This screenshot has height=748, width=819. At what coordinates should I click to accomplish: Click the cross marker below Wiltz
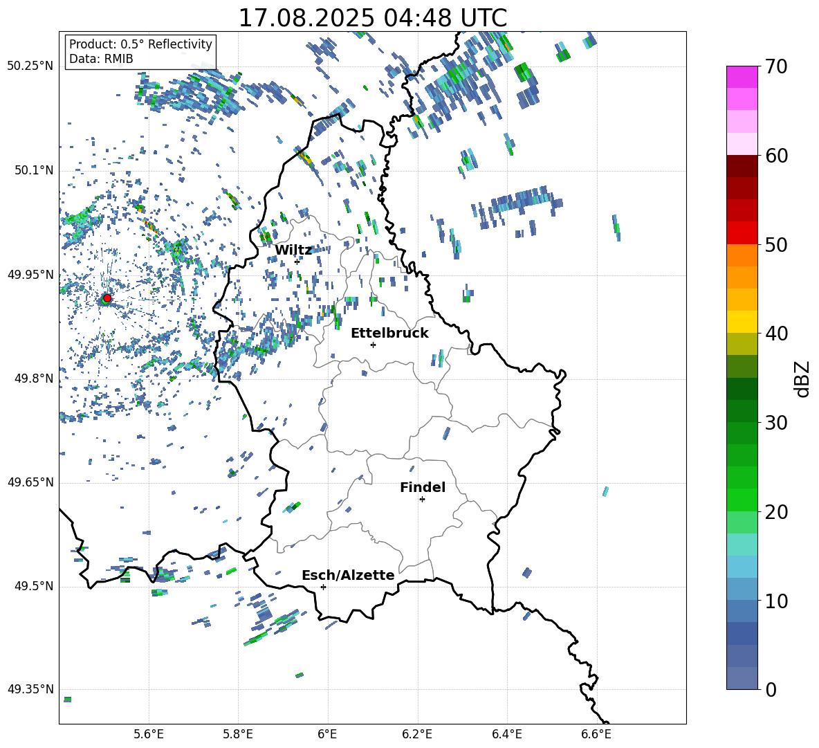coord(297,262)
